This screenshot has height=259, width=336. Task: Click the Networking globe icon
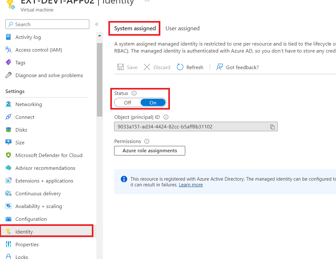pyautogui.click(x=8, y=104)
